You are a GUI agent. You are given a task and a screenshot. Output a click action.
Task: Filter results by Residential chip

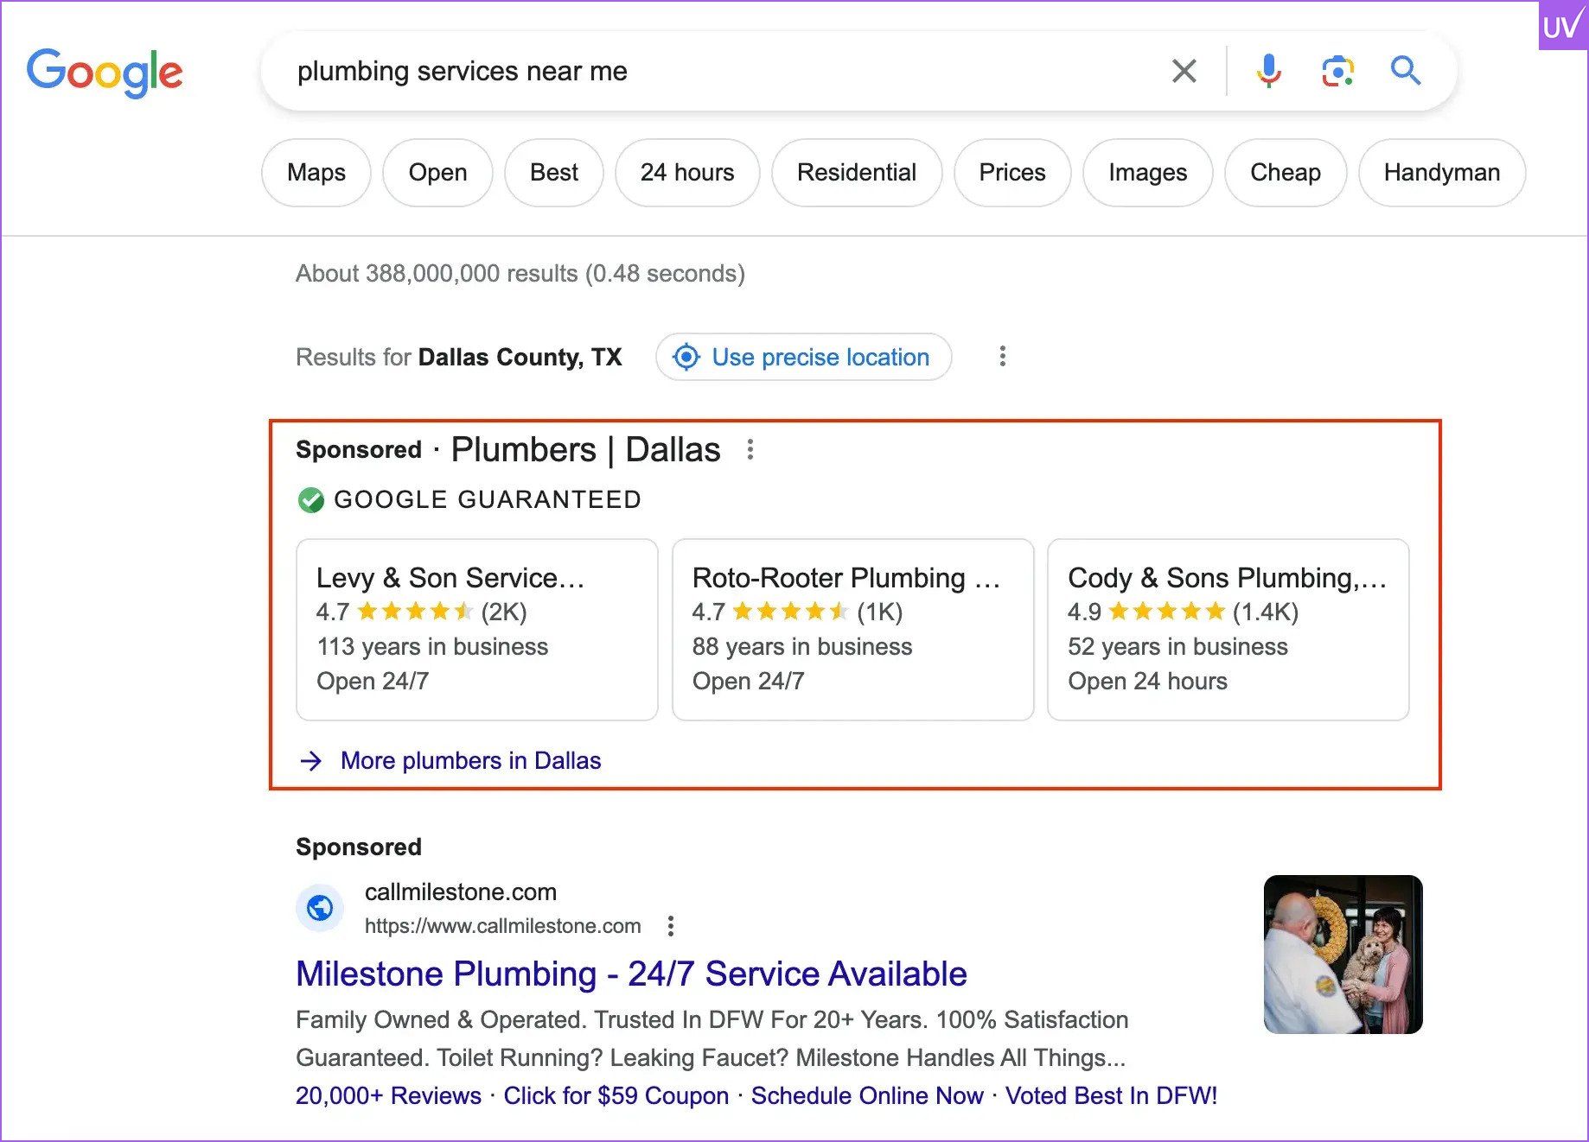pyautogui.click(x=857, y=173)
